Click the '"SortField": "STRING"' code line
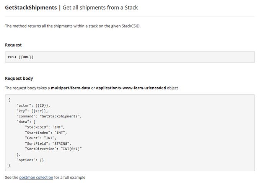264x183 pixels. coord(48,144)
